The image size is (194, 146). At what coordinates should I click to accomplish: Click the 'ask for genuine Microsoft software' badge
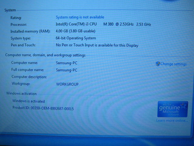tap(173, 109)
